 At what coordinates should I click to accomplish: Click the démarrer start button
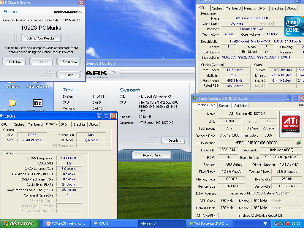[20, 224]
